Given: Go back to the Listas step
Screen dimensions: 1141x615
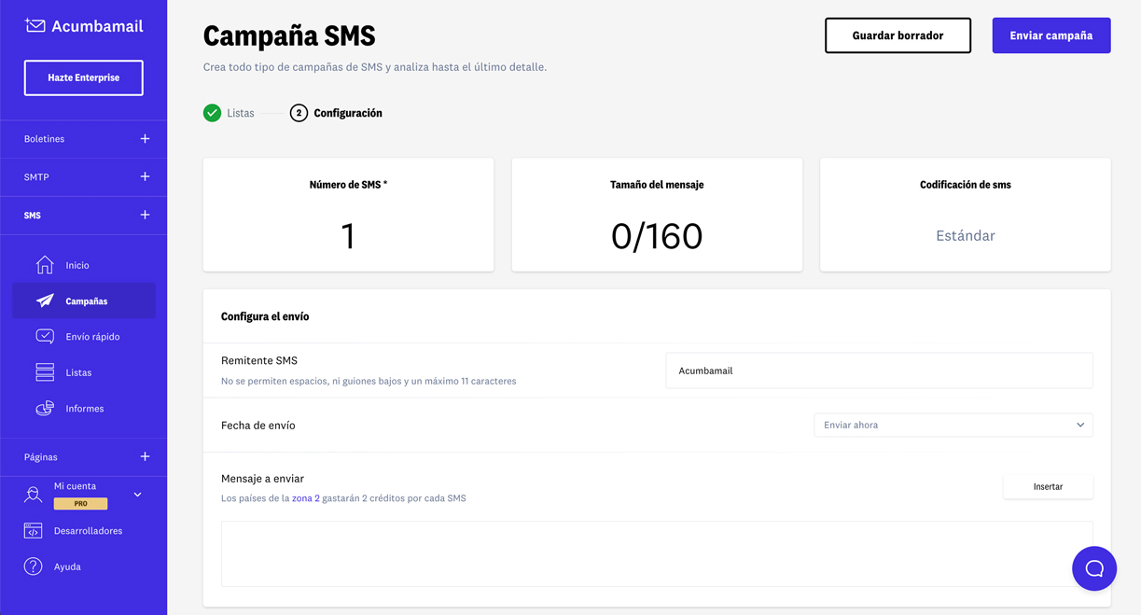Looking at the screenshot, I should coord(230,113).
